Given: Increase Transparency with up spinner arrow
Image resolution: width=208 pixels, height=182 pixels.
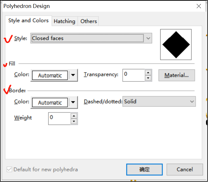Looking at the screenshot, I should point(148,72).
